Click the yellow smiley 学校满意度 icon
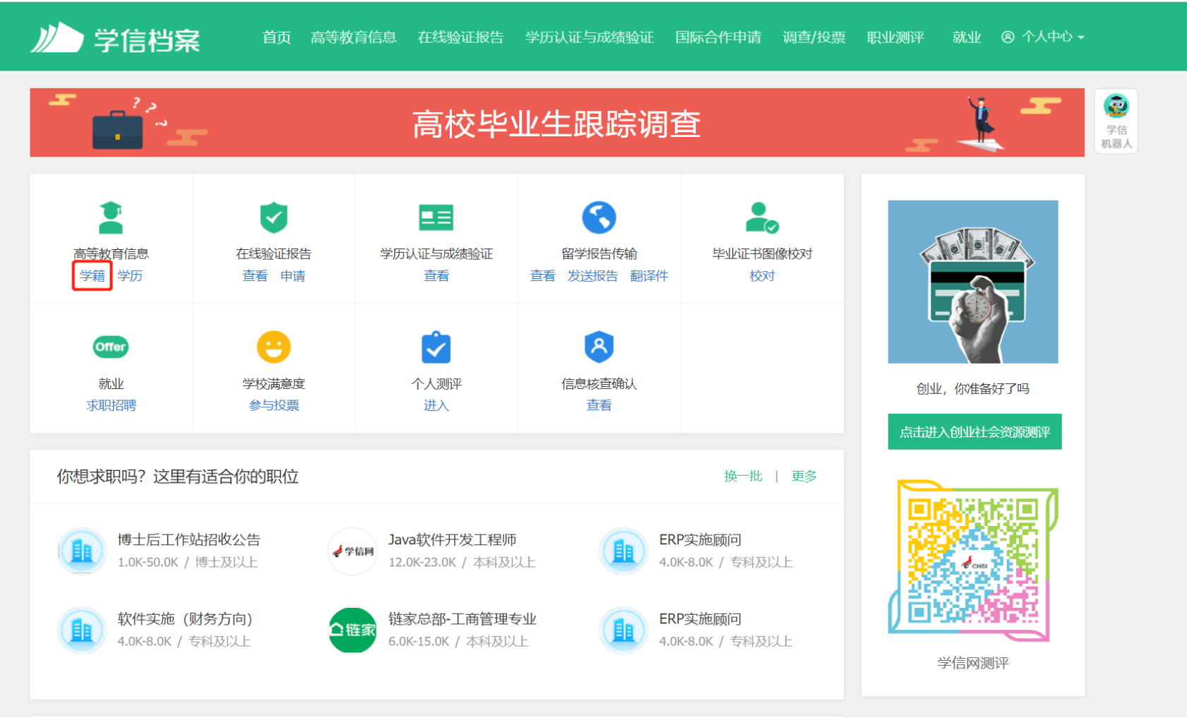This screenshot has height=718, width=1187. 273,347
